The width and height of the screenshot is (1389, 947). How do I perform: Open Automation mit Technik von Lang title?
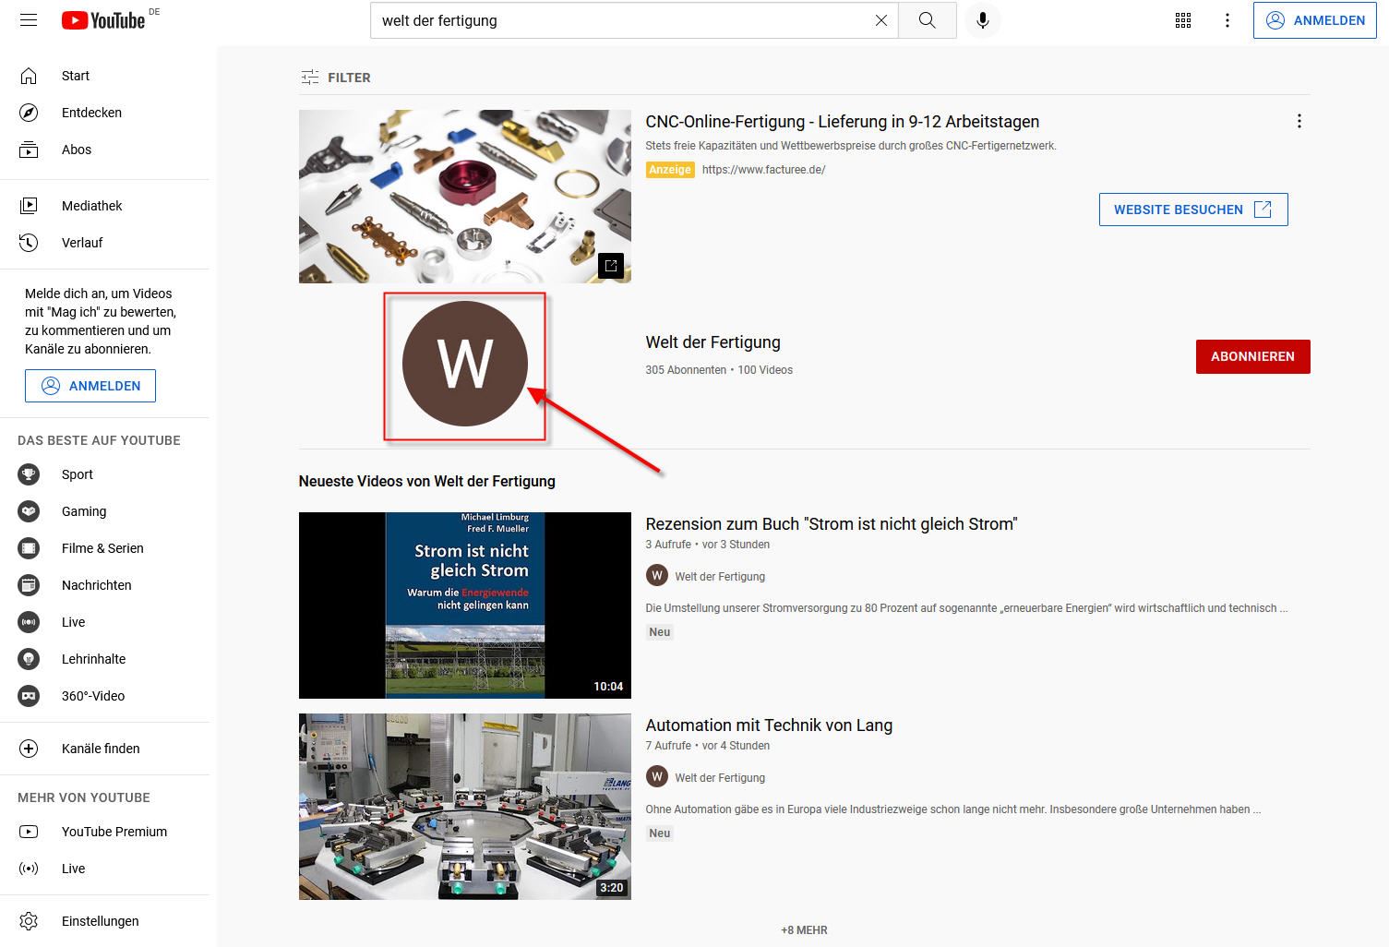[x=769, y=725]
